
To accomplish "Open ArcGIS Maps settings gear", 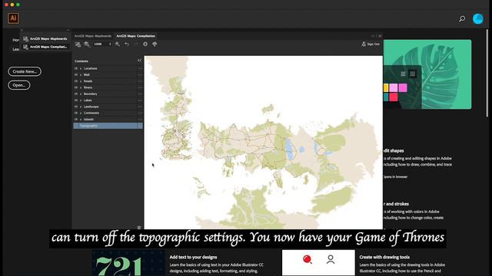I will tap(145, 44).
